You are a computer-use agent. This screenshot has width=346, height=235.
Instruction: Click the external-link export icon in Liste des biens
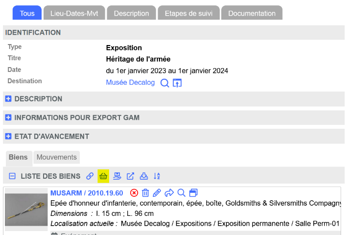(131, 176)
